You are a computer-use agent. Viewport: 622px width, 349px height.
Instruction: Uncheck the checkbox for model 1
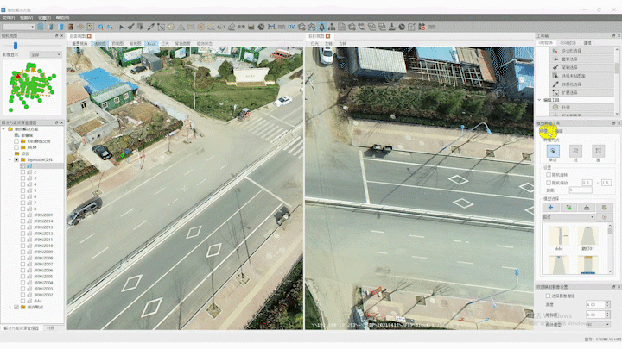[22, 165]
